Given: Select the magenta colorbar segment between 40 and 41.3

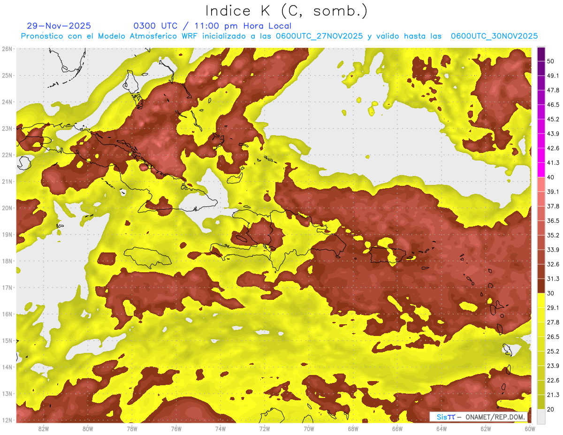Looking at the screenshot, I should click(541, 170).
